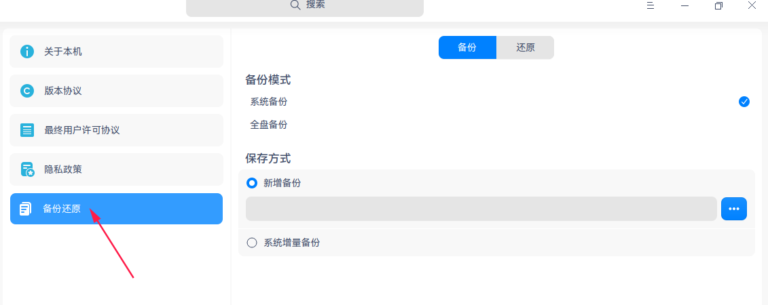
Task: Restore down the window
Action: (718, 5)
